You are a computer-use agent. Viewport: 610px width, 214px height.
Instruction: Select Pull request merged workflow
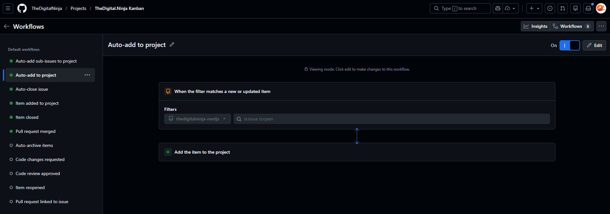tap(50, 131)
